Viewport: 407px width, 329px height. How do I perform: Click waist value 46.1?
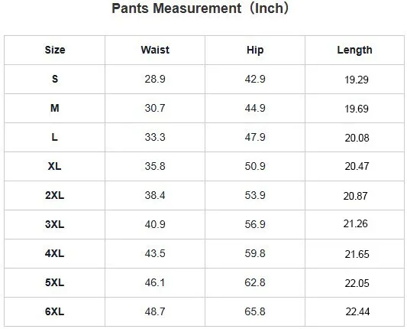coord(155,282)
